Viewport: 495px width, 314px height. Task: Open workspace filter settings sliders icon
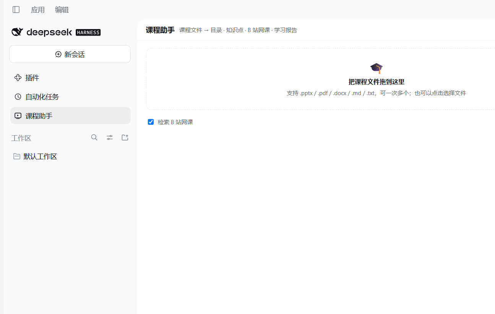point(110,138)
